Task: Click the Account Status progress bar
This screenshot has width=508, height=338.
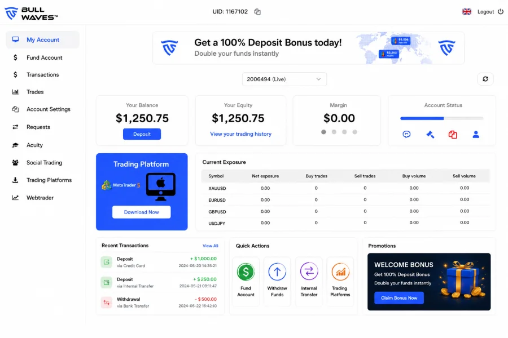Action: coord(441,118)
